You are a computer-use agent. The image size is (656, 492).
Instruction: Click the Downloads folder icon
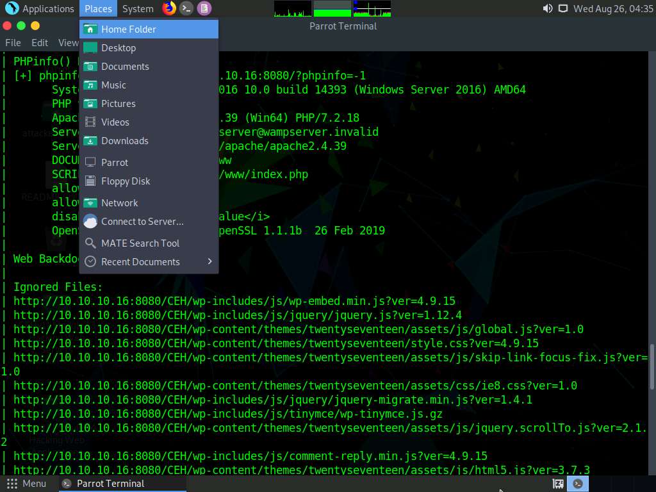[x=90, y=141]
